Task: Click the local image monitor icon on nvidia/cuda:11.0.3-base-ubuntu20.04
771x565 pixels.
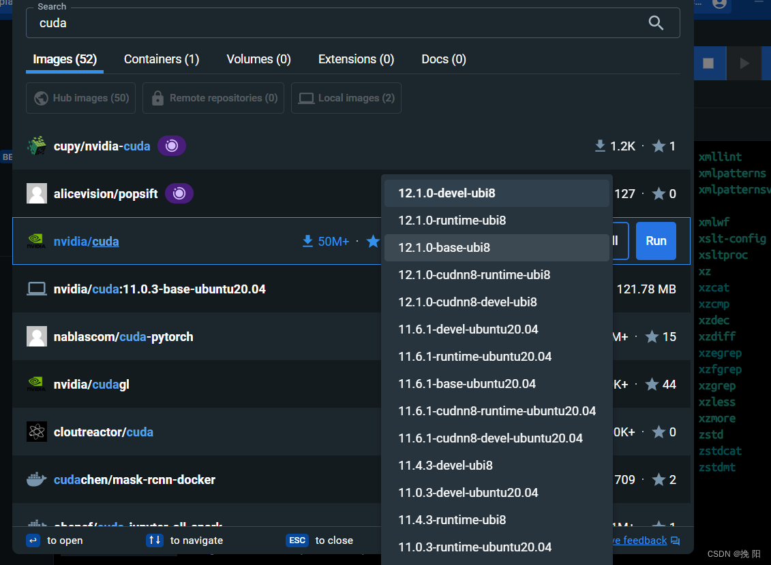Action: (x=37, y=289)
